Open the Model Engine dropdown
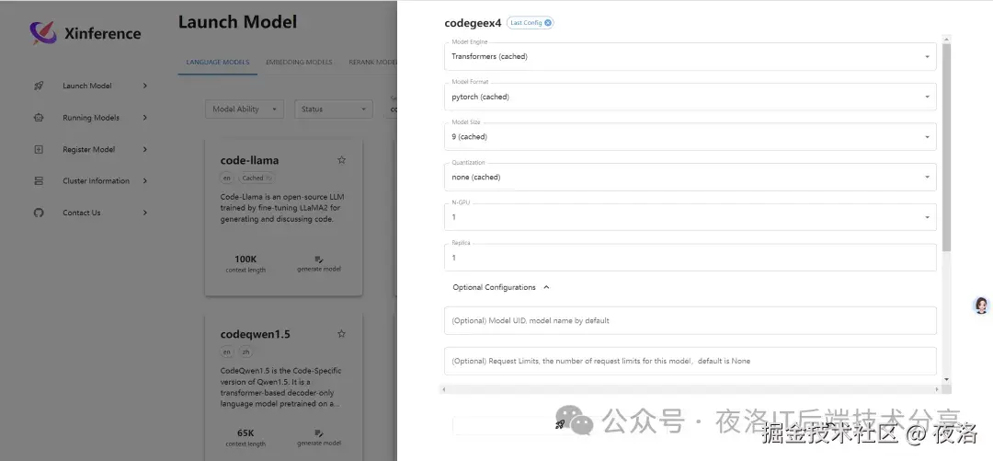 point(690,57)
